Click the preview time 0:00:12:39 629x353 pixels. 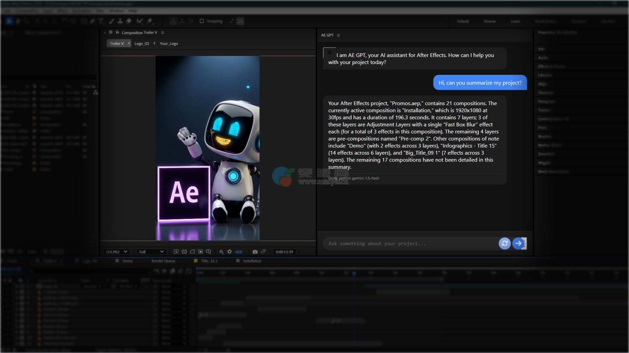pyautogui.click(x=284, y=252)
